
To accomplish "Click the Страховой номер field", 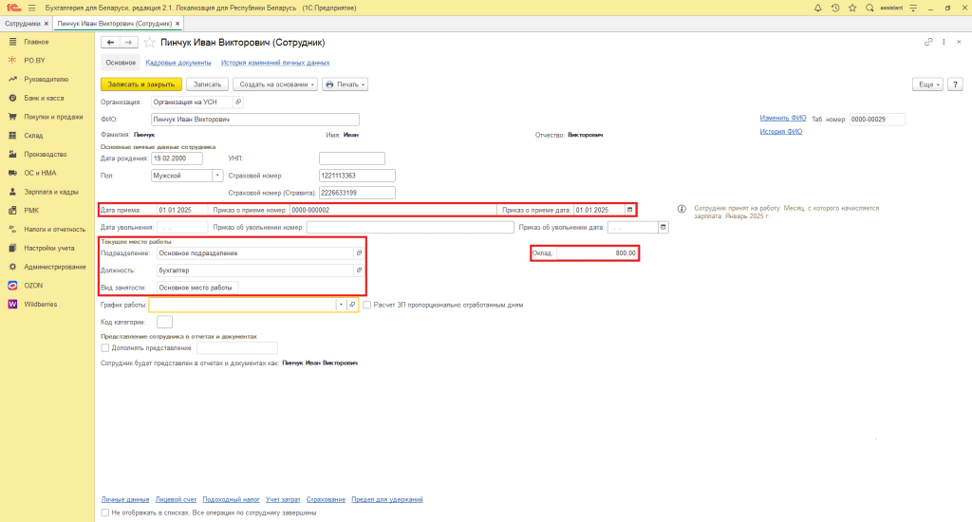I will [357, 176].
